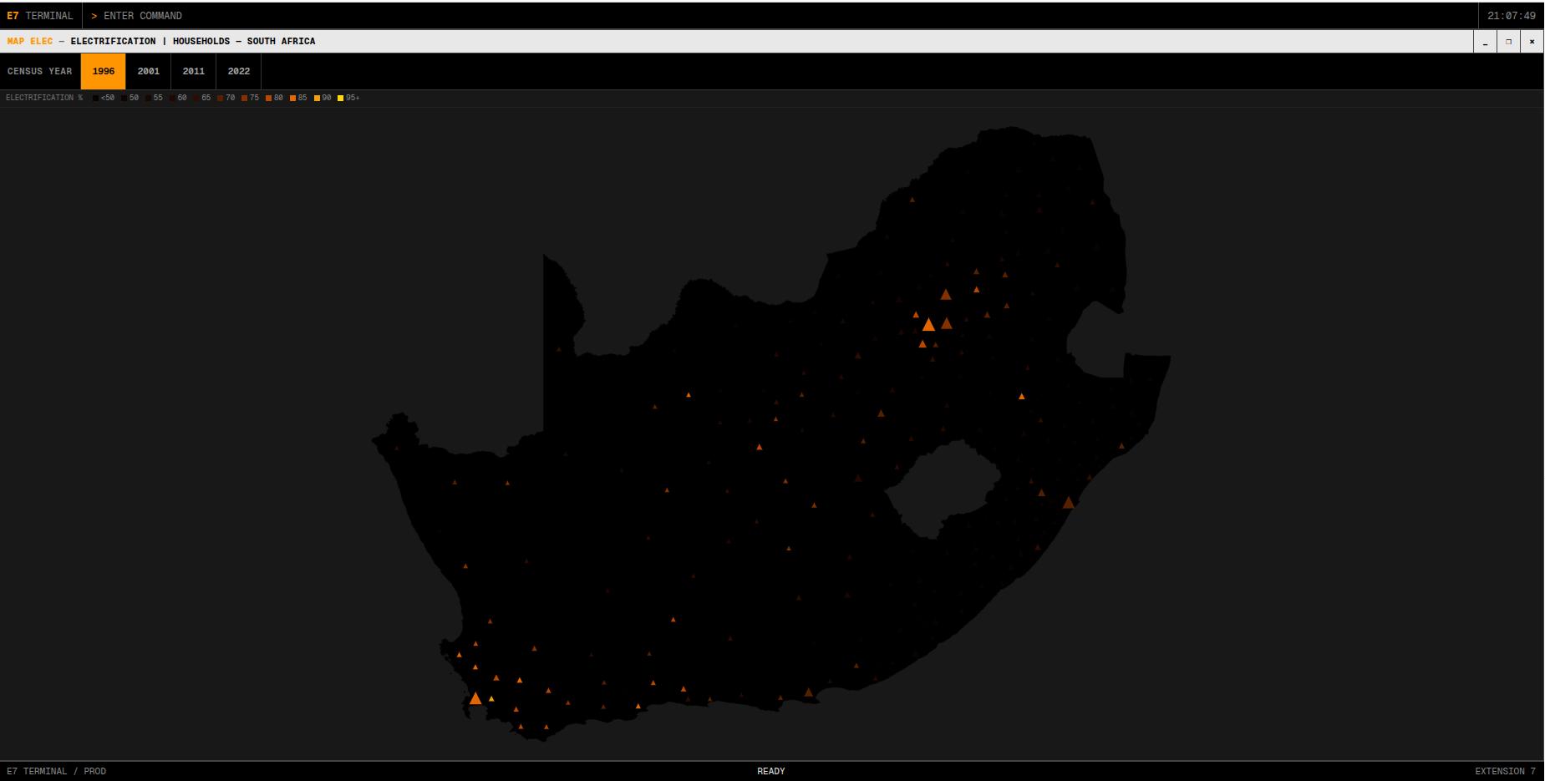The image size is (1545, 781).
Task: Click the 90 legend color swatch
Action: click(317, 98)
